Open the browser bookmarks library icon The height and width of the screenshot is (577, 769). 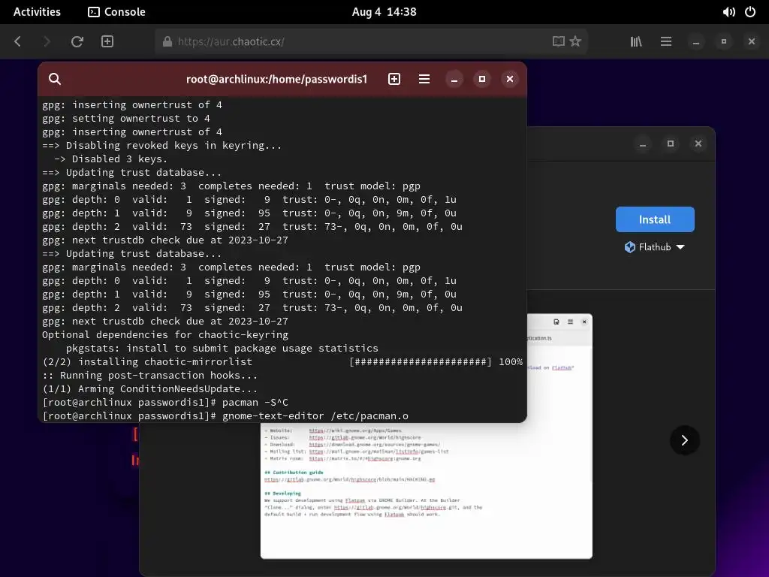pyautogui.click(x=636, y=41)
